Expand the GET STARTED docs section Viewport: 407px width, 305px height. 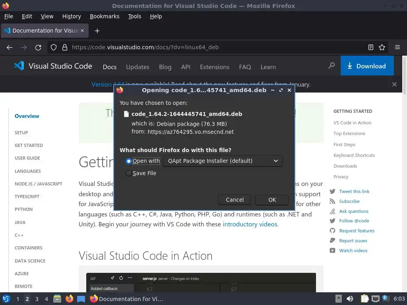point(29,145)
